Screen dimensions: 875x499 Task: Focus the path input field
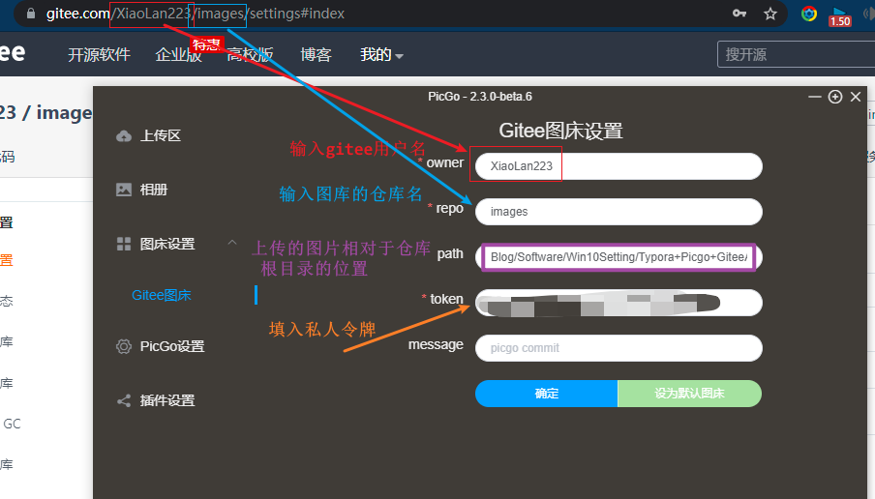click(x=619, y=257)
